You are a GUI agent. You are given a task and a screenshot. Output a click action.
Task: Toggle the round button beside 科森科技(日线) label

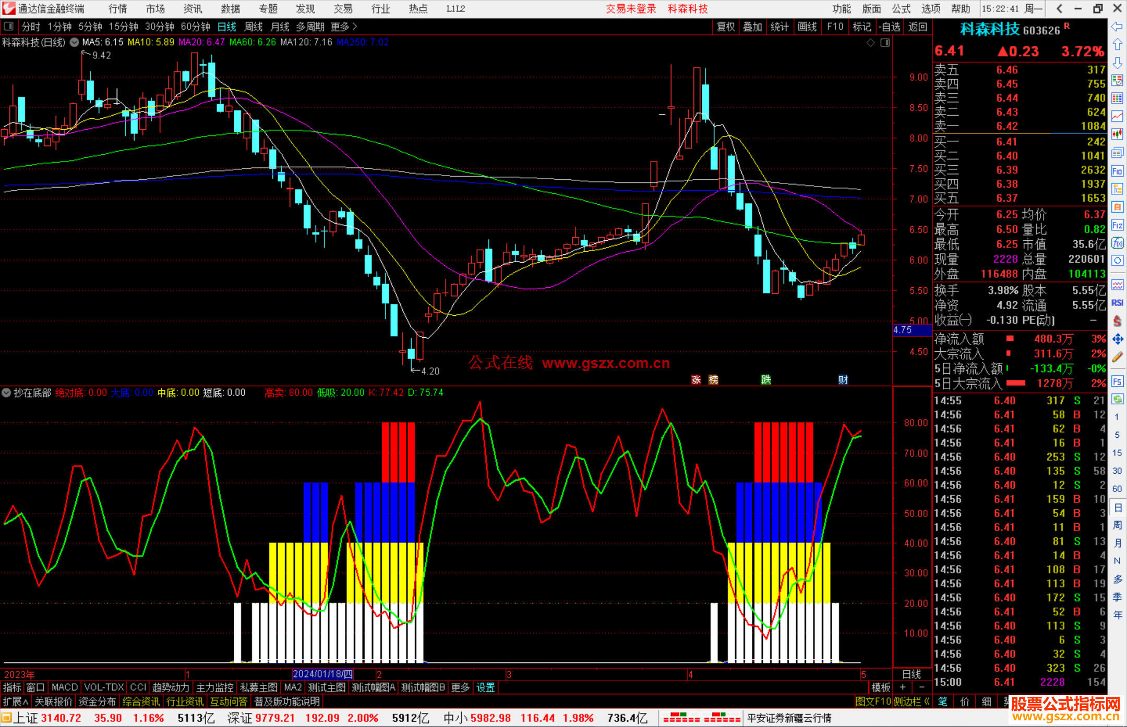click(75, 42)
